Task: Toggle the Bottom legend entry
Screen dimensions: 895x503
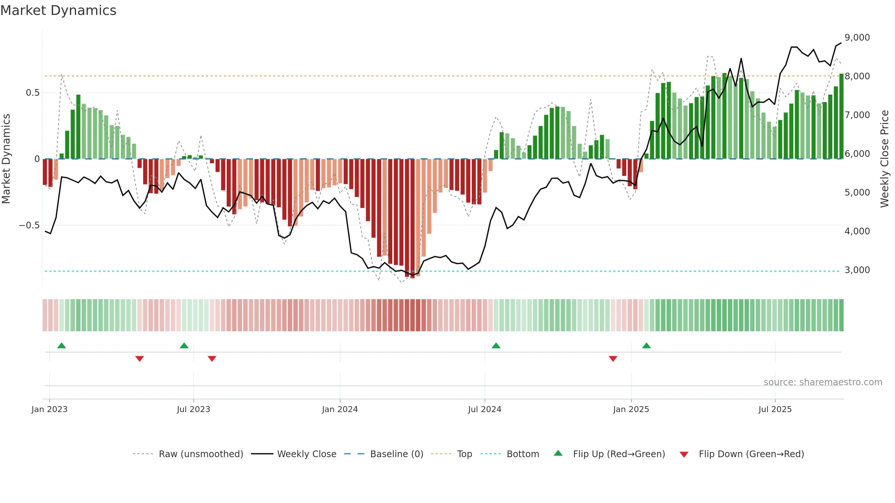Action: pos(510,454)
